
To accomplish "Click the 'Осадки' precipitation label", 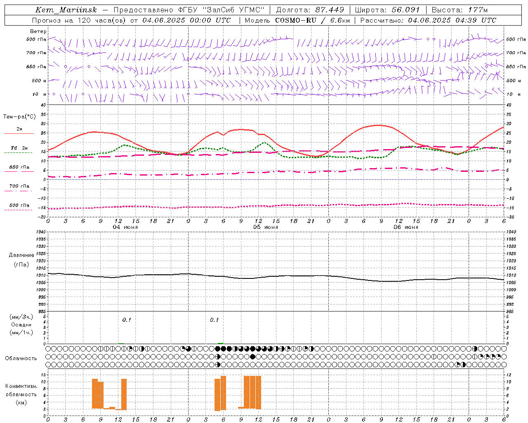I will click(21, 325).
